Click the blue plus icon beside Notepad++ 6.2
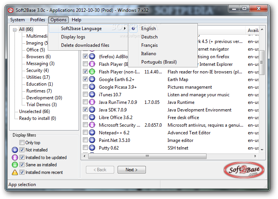The image size is (278, 199). [92, 132]
